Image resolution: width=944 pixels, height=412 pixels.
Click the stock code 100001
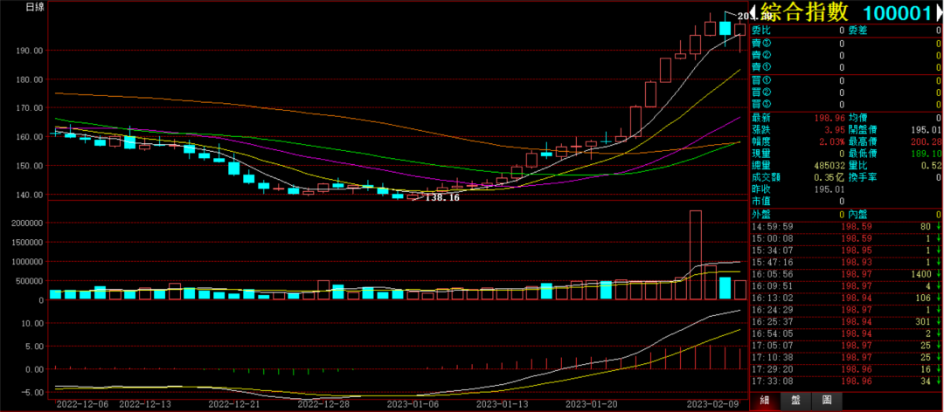(x=898, y=12)
